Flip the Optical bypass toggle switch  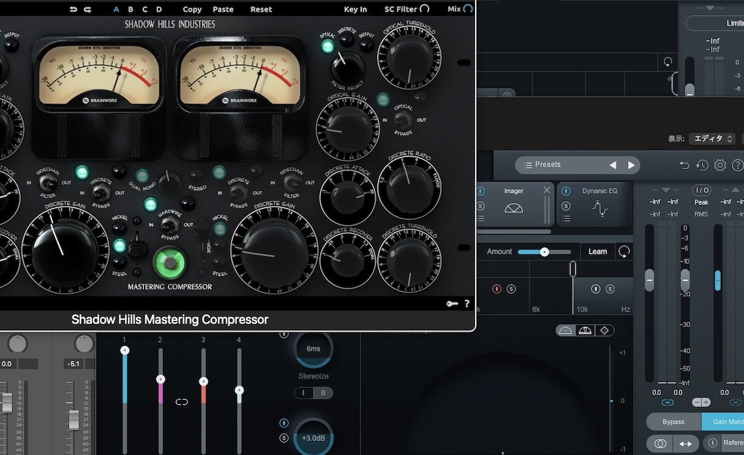click(402, 120)
